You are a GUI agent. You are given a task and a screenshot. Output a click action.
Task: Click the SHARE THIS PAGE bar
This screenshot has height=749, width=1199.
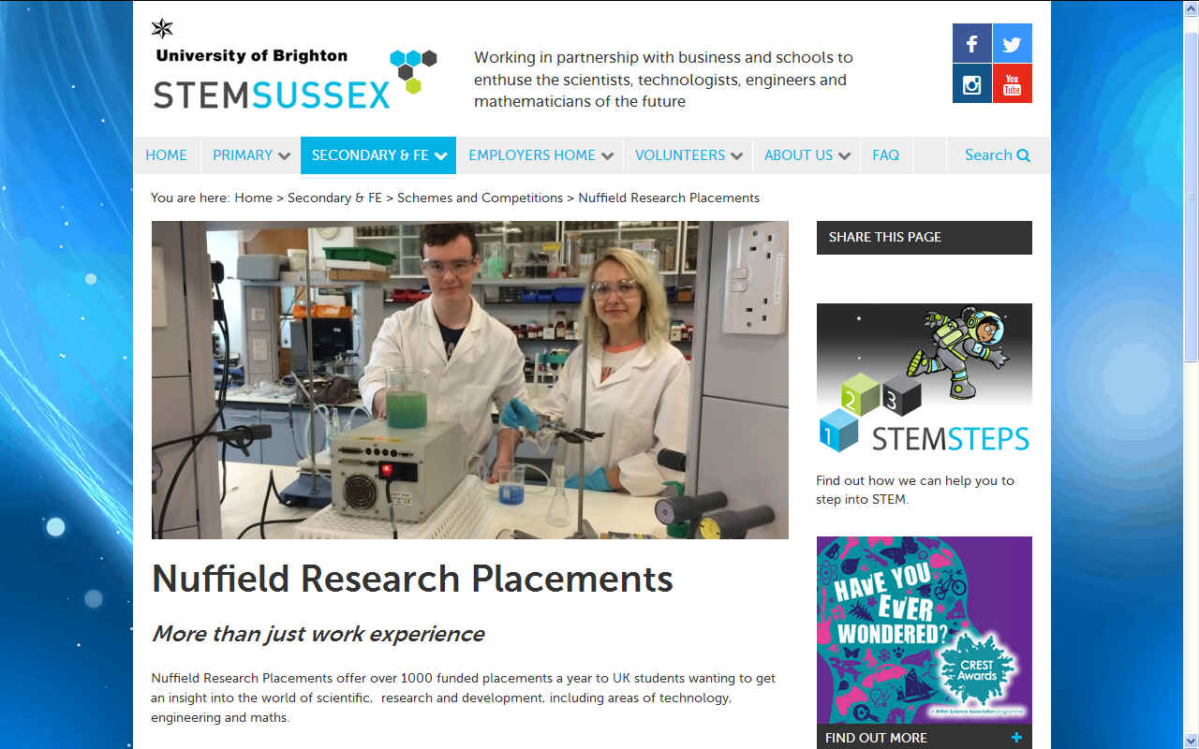924,238
